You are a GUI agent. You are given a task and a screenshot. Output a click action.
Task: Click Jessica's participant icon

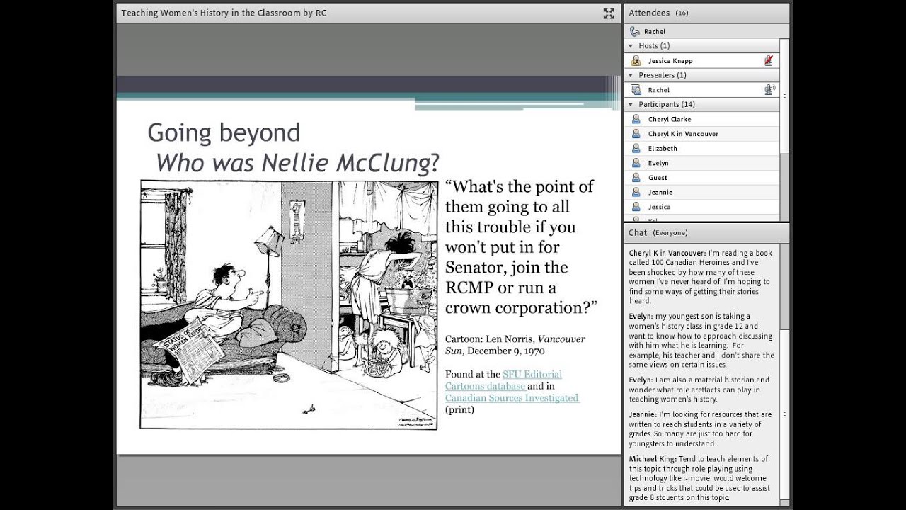tap(636, 207)
